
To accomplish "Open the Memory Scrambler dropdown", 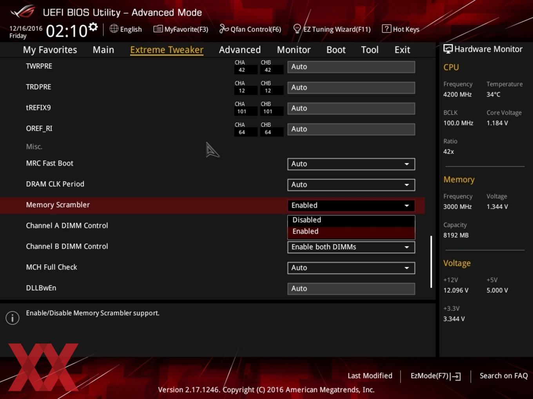I will tap(351, 205).
